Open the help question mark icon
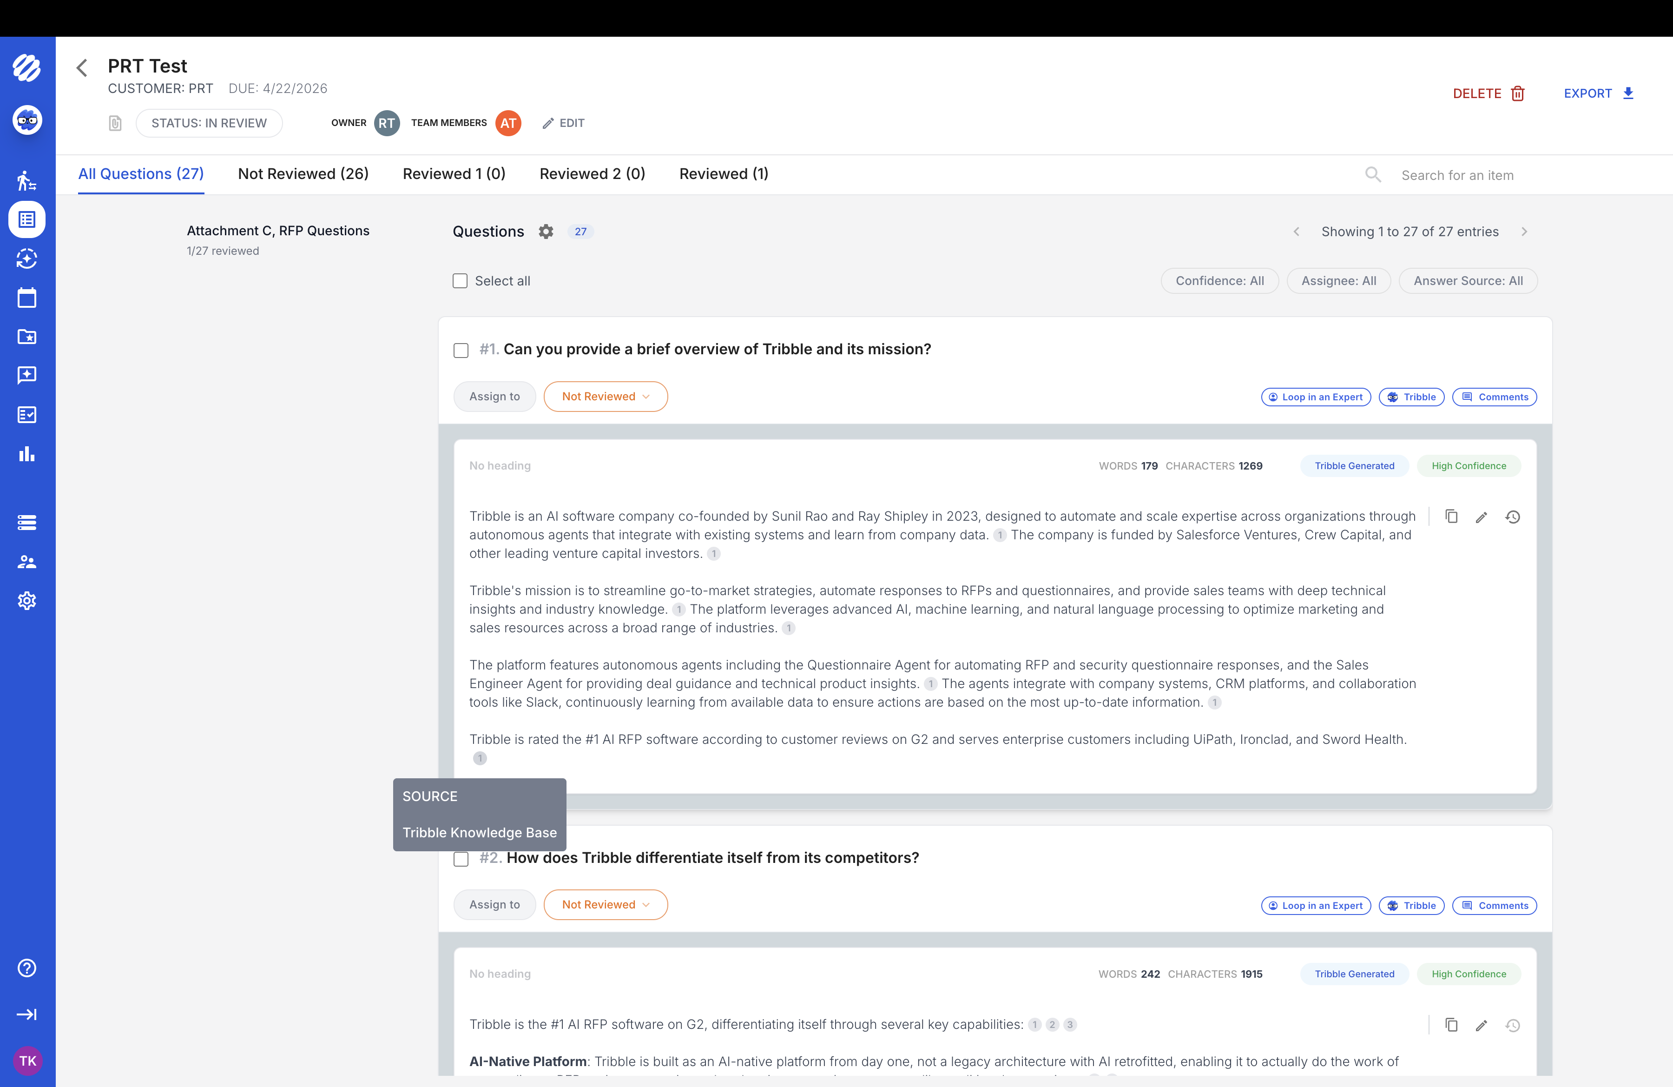 pos(26,968)
